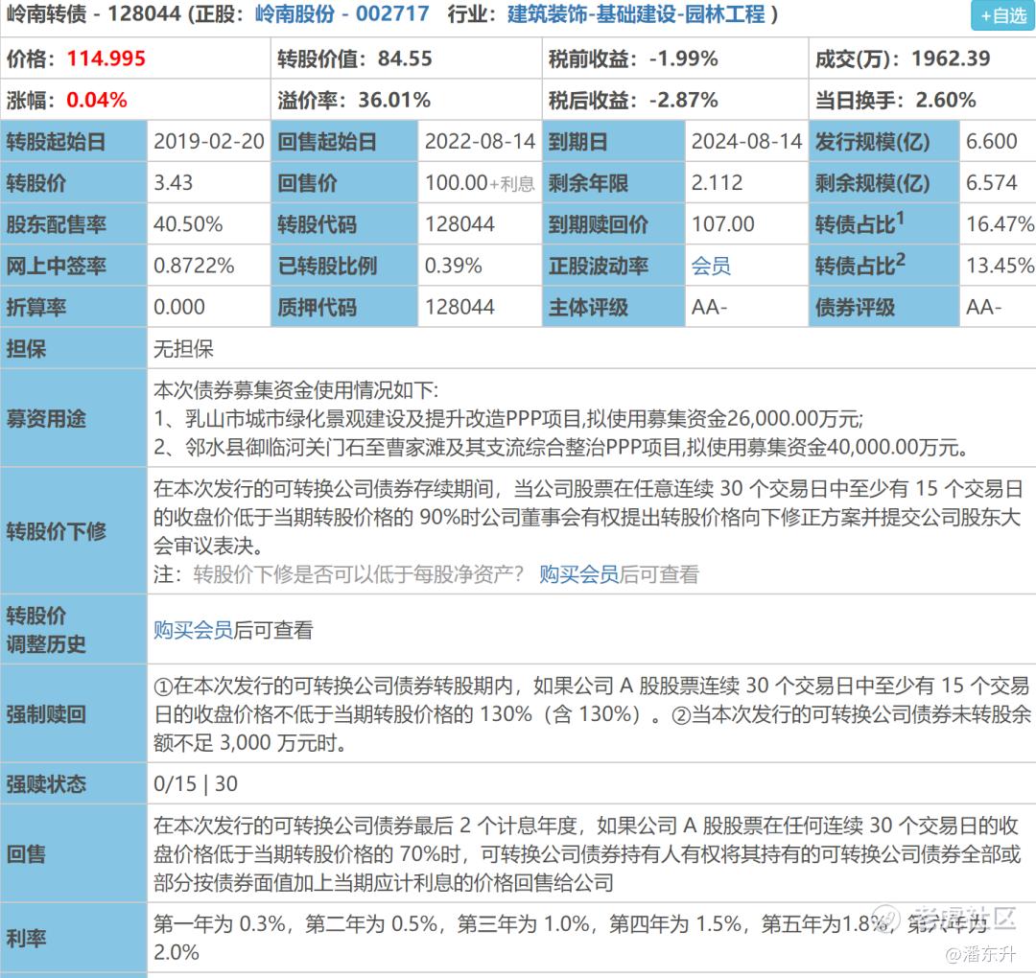This screenshot has height=978, width=1036.
Task: Click the 转股代码 value 128044
Action: (459, 223)
